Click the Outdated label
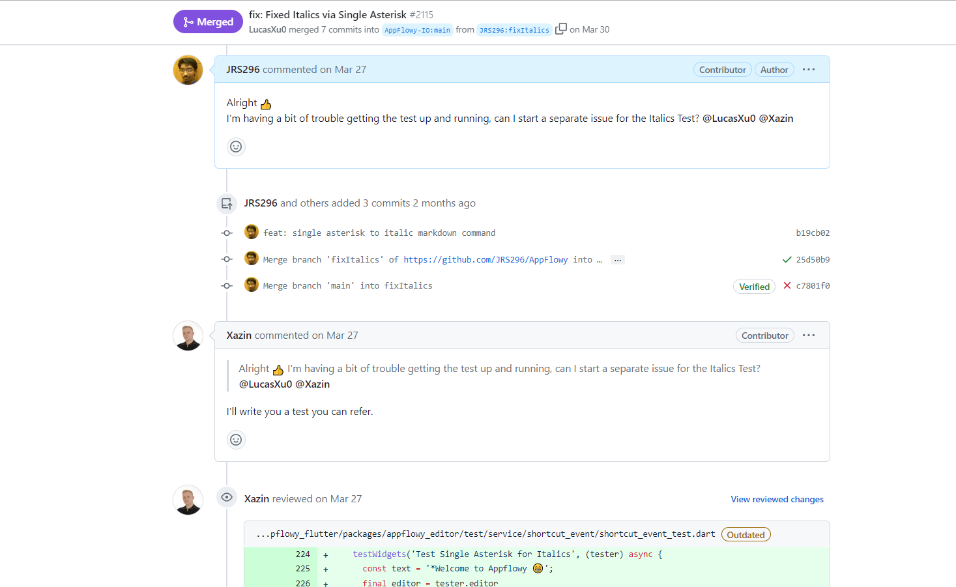 click(746, 535)
